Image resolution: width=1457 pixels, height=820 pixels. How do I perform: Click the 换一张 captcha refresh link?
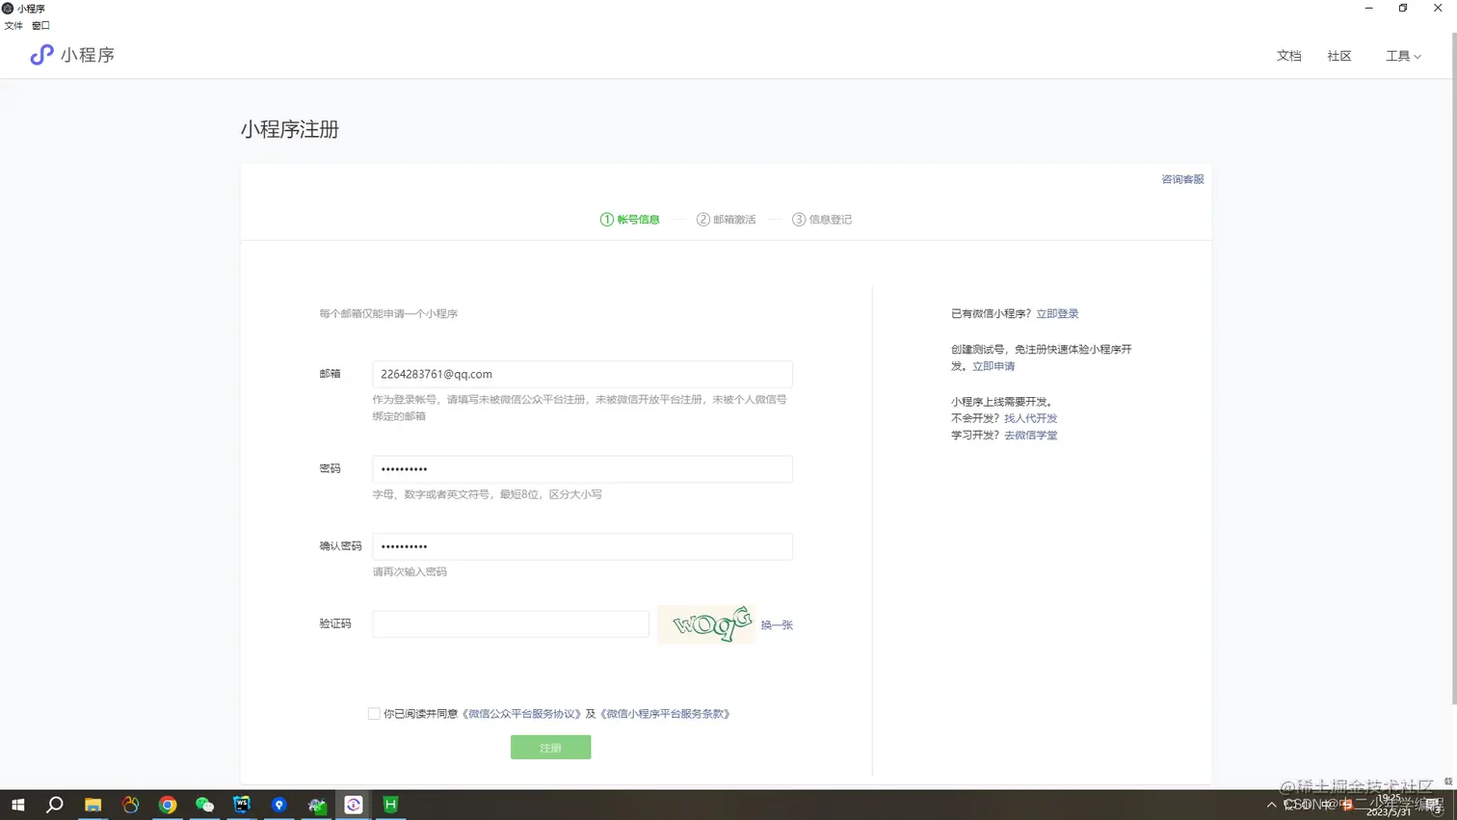click(777, 625)
